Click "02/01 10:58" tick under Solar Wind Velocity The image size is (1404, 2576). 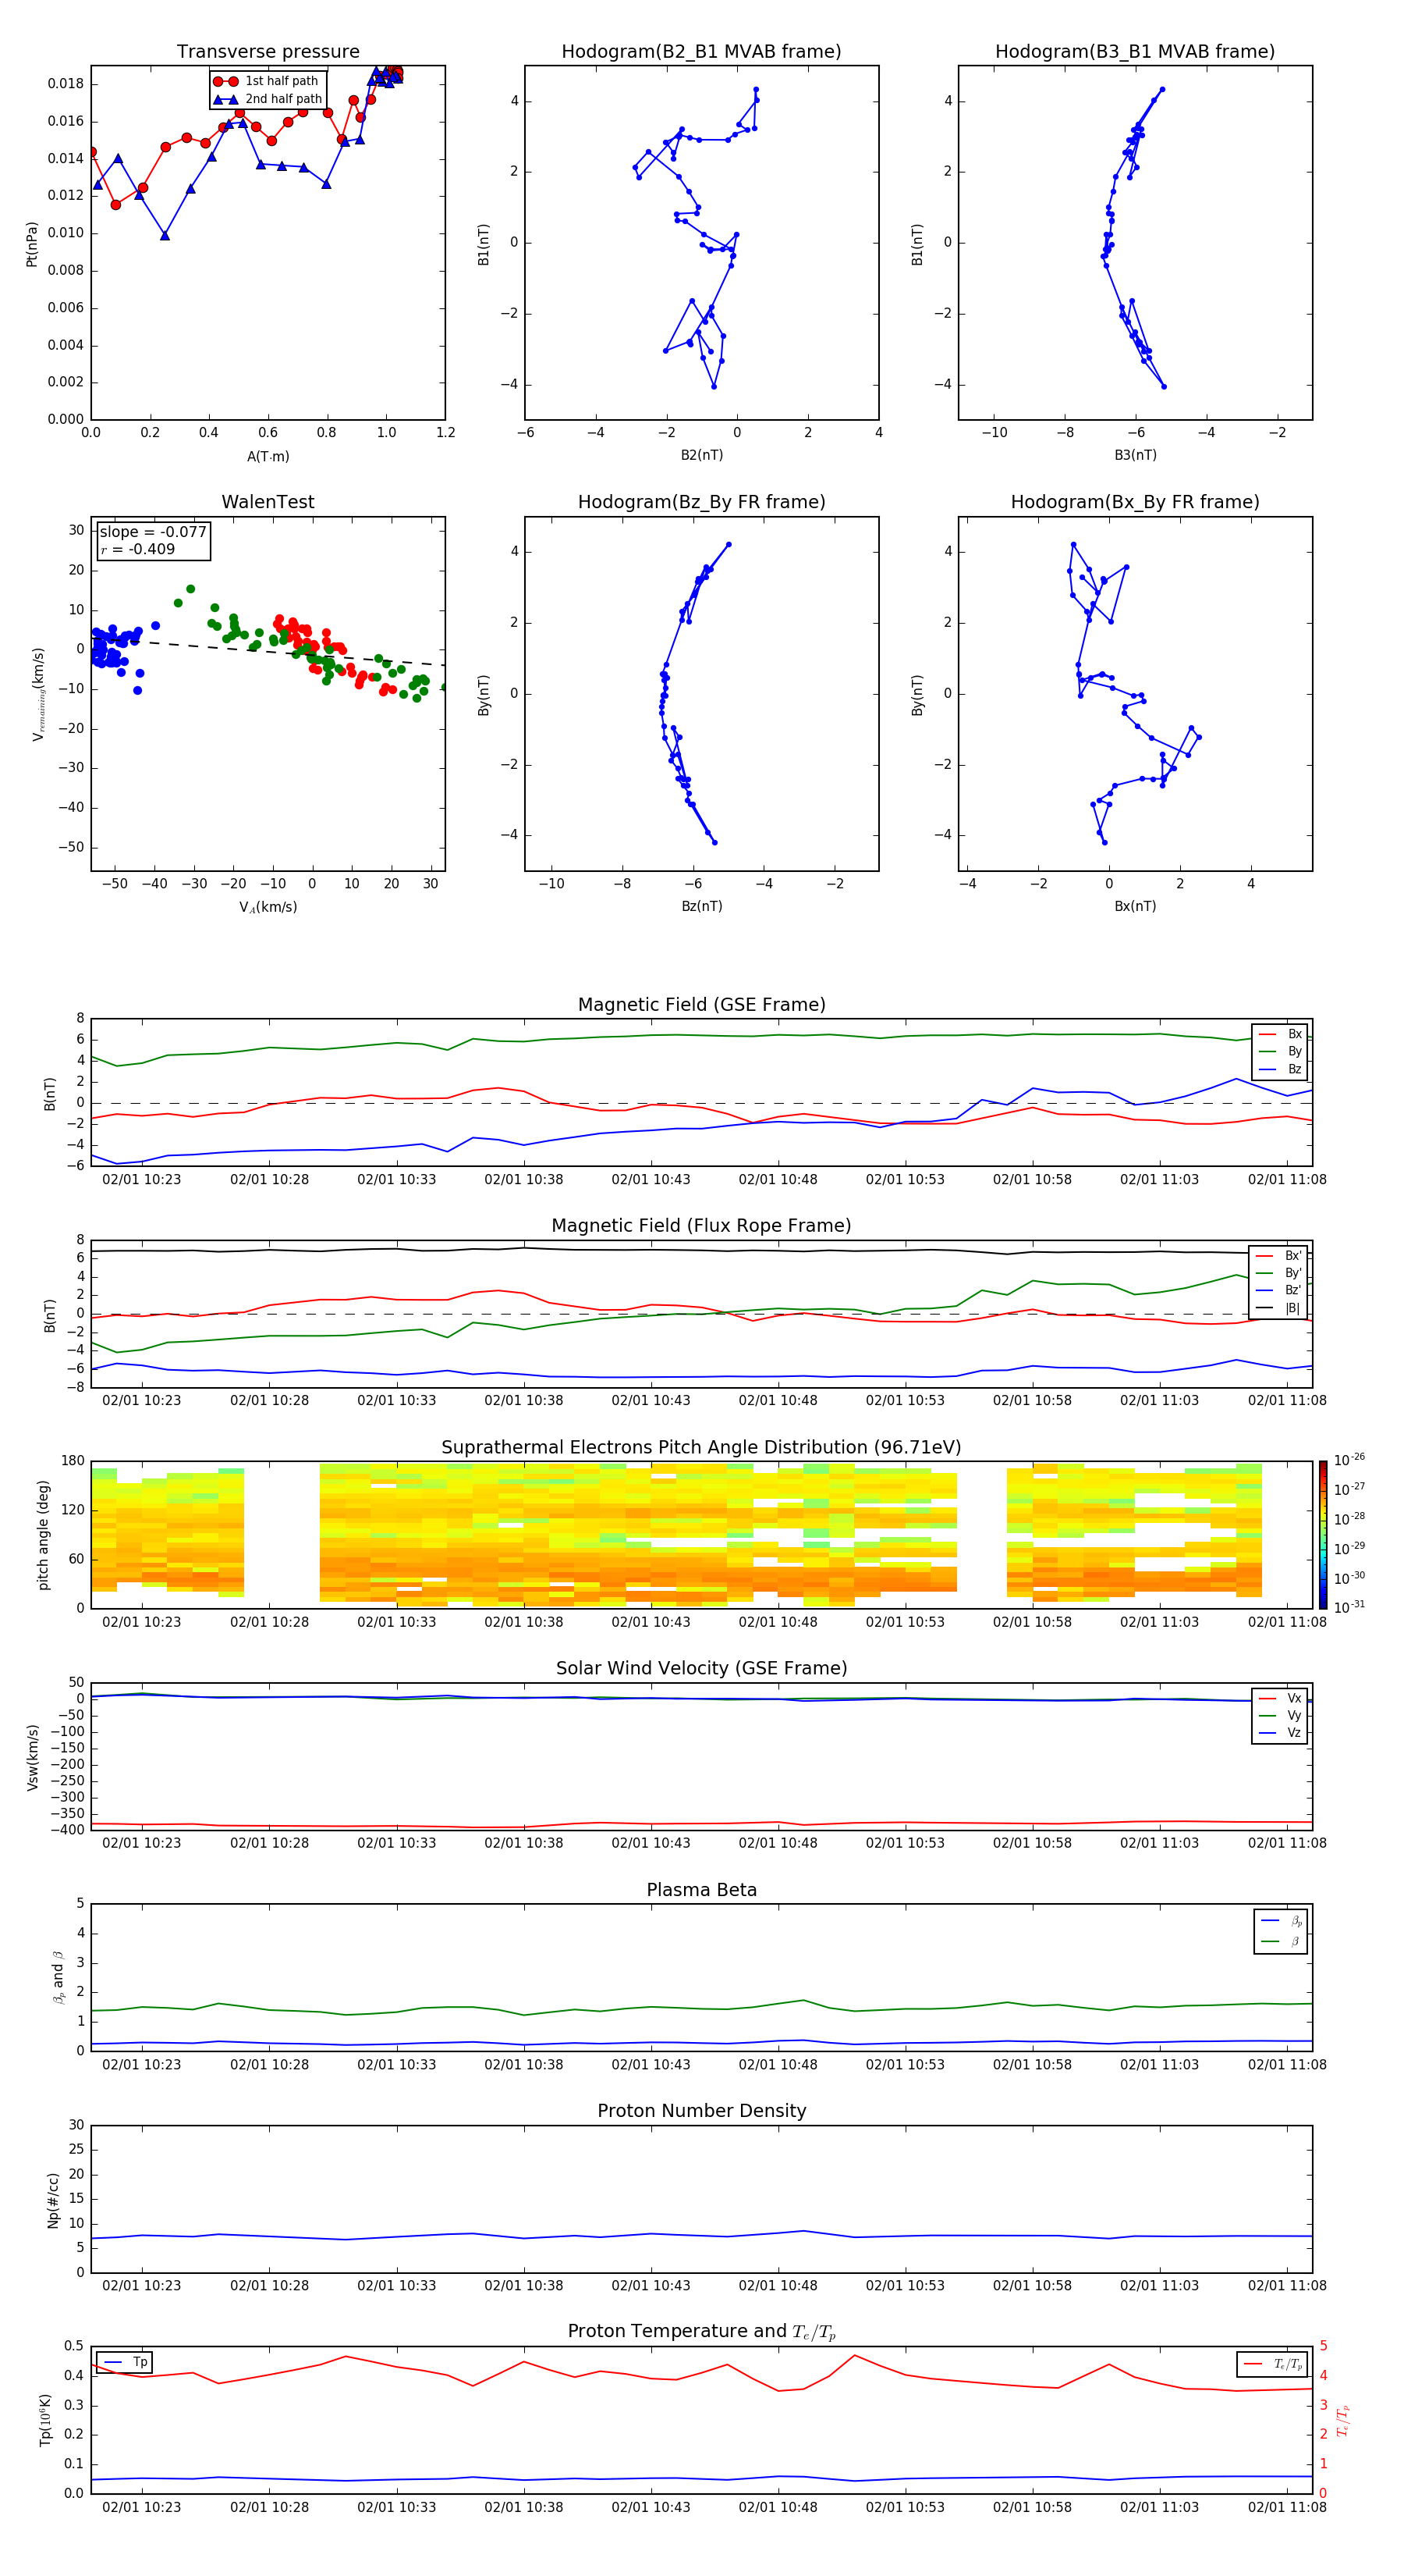[1032, 1843]
